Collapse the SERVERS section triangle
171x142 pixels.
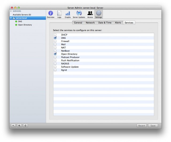(11, 11)
